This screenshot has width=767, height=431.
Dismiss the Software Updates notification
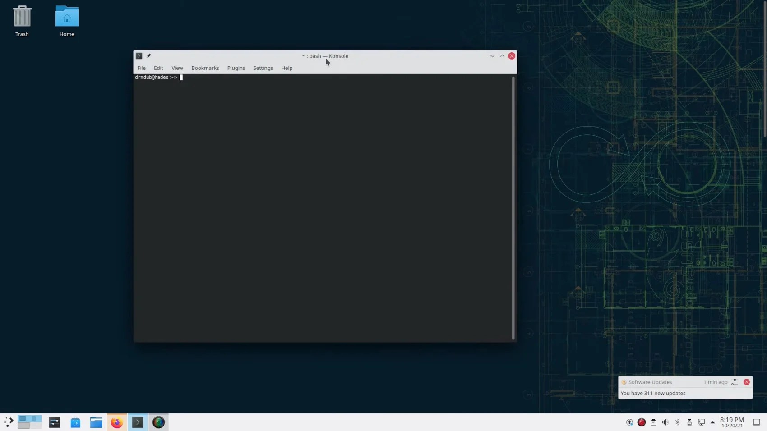coord(746,382)
